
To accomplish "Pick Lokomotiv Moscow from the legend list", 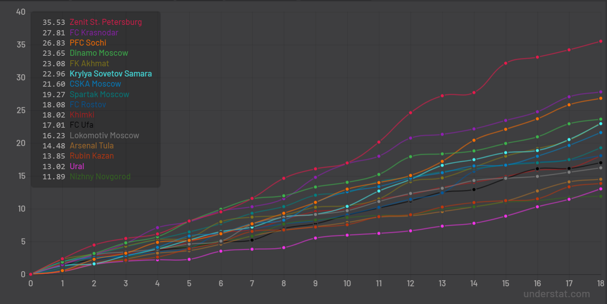I will 104,136.
